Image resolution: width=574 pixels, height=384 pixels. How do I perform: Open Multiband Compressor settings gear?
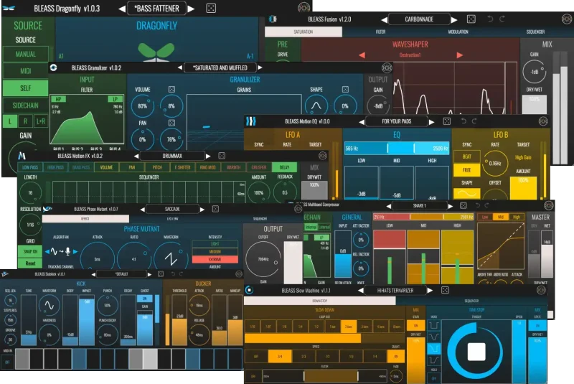tap(549, 205)
